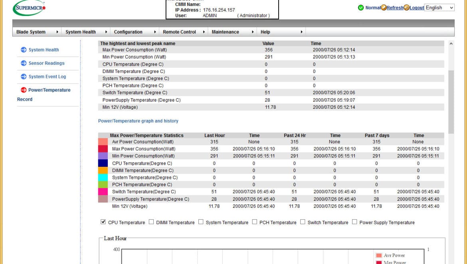This screenshot has width=467, height=264.
Task: Click the Avr Power chart legend entry
Action: pyautogui.click(x=390, y=255)
